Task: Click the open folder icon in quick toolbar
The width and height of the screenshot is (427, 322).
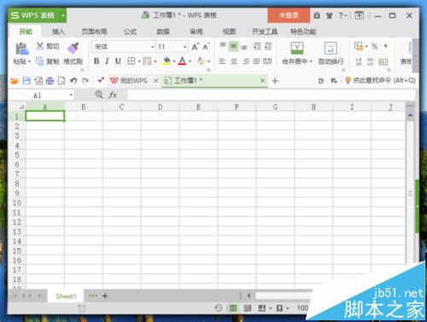Action: [15, 81]
